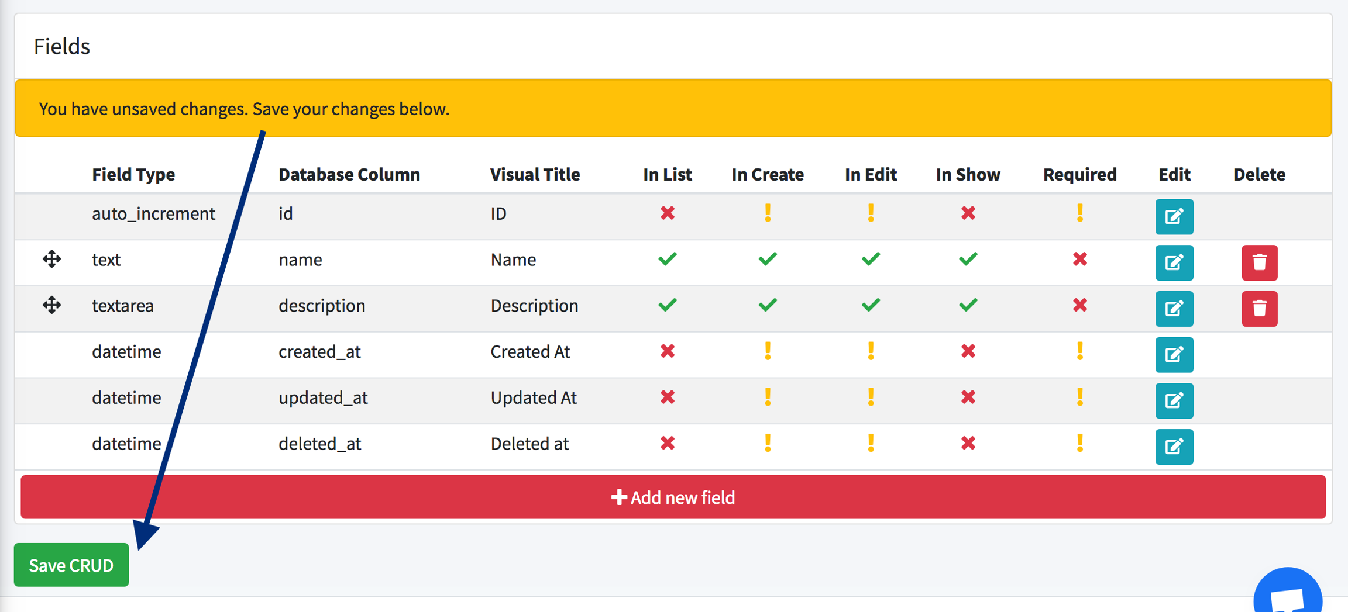
Task: Toggle In Edit checkmark for name
Action: click(870, 259)
